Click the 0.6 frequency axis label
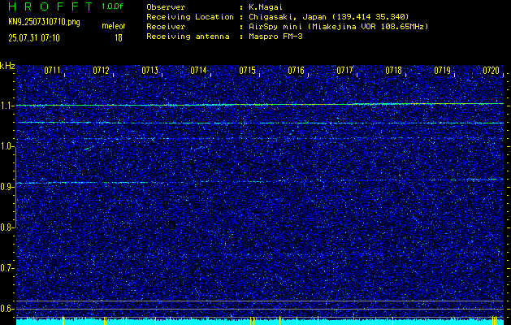 click(x=6, y=309)
